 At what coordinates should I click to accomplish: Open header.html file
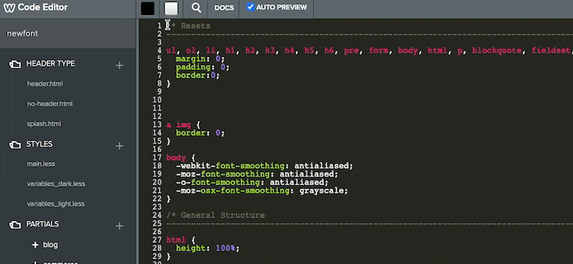coord(45,84)
